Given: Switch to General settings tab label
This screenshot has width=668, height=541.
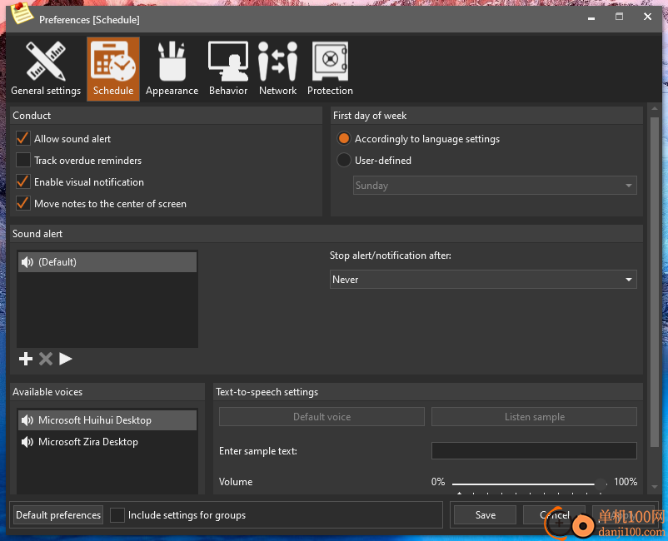Looking at the screenshot, I should click(46, 91).
